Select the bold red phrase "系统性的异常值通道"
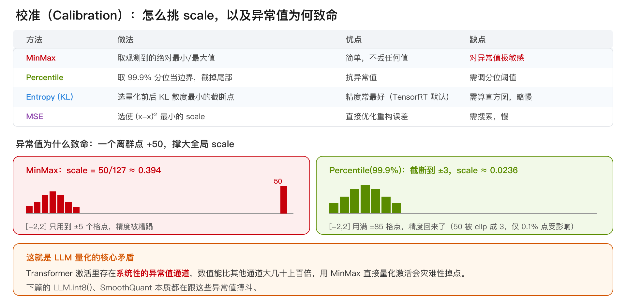Screen dimensions: 626x306 tap(153, 273)
